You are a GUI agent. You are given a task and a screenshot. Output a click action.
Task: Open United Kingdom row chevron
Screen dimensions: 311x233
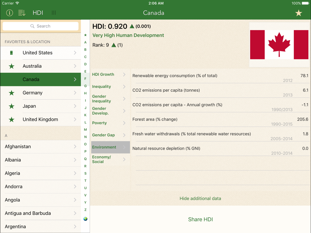pyautogui.click(x=75, y=119)
